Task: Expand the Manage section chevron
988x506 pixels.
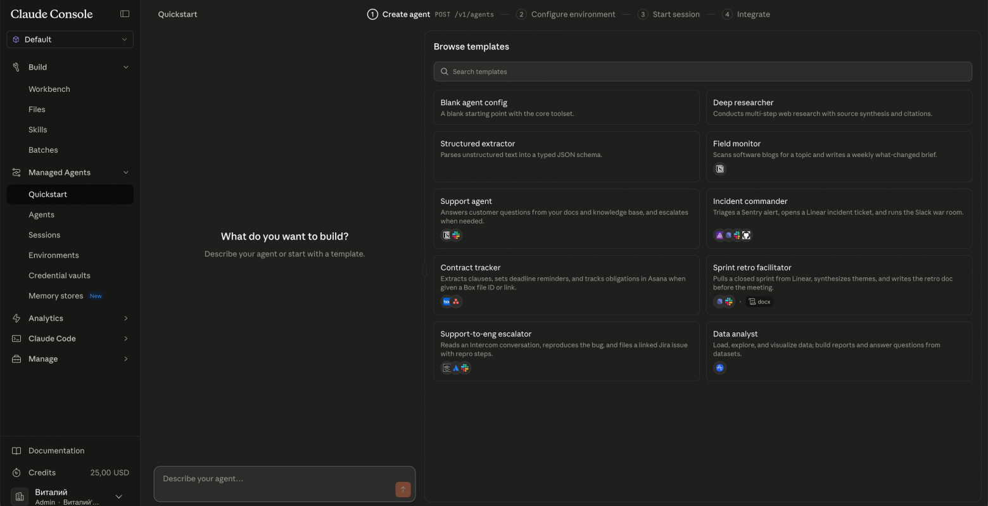Action: coord(125,358)
